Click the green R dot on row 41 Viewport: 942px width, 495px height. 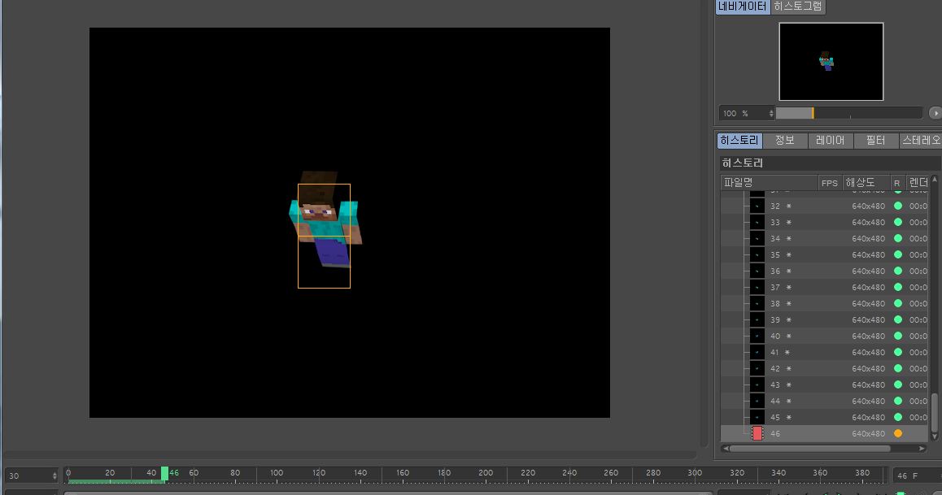coord(897,352)
